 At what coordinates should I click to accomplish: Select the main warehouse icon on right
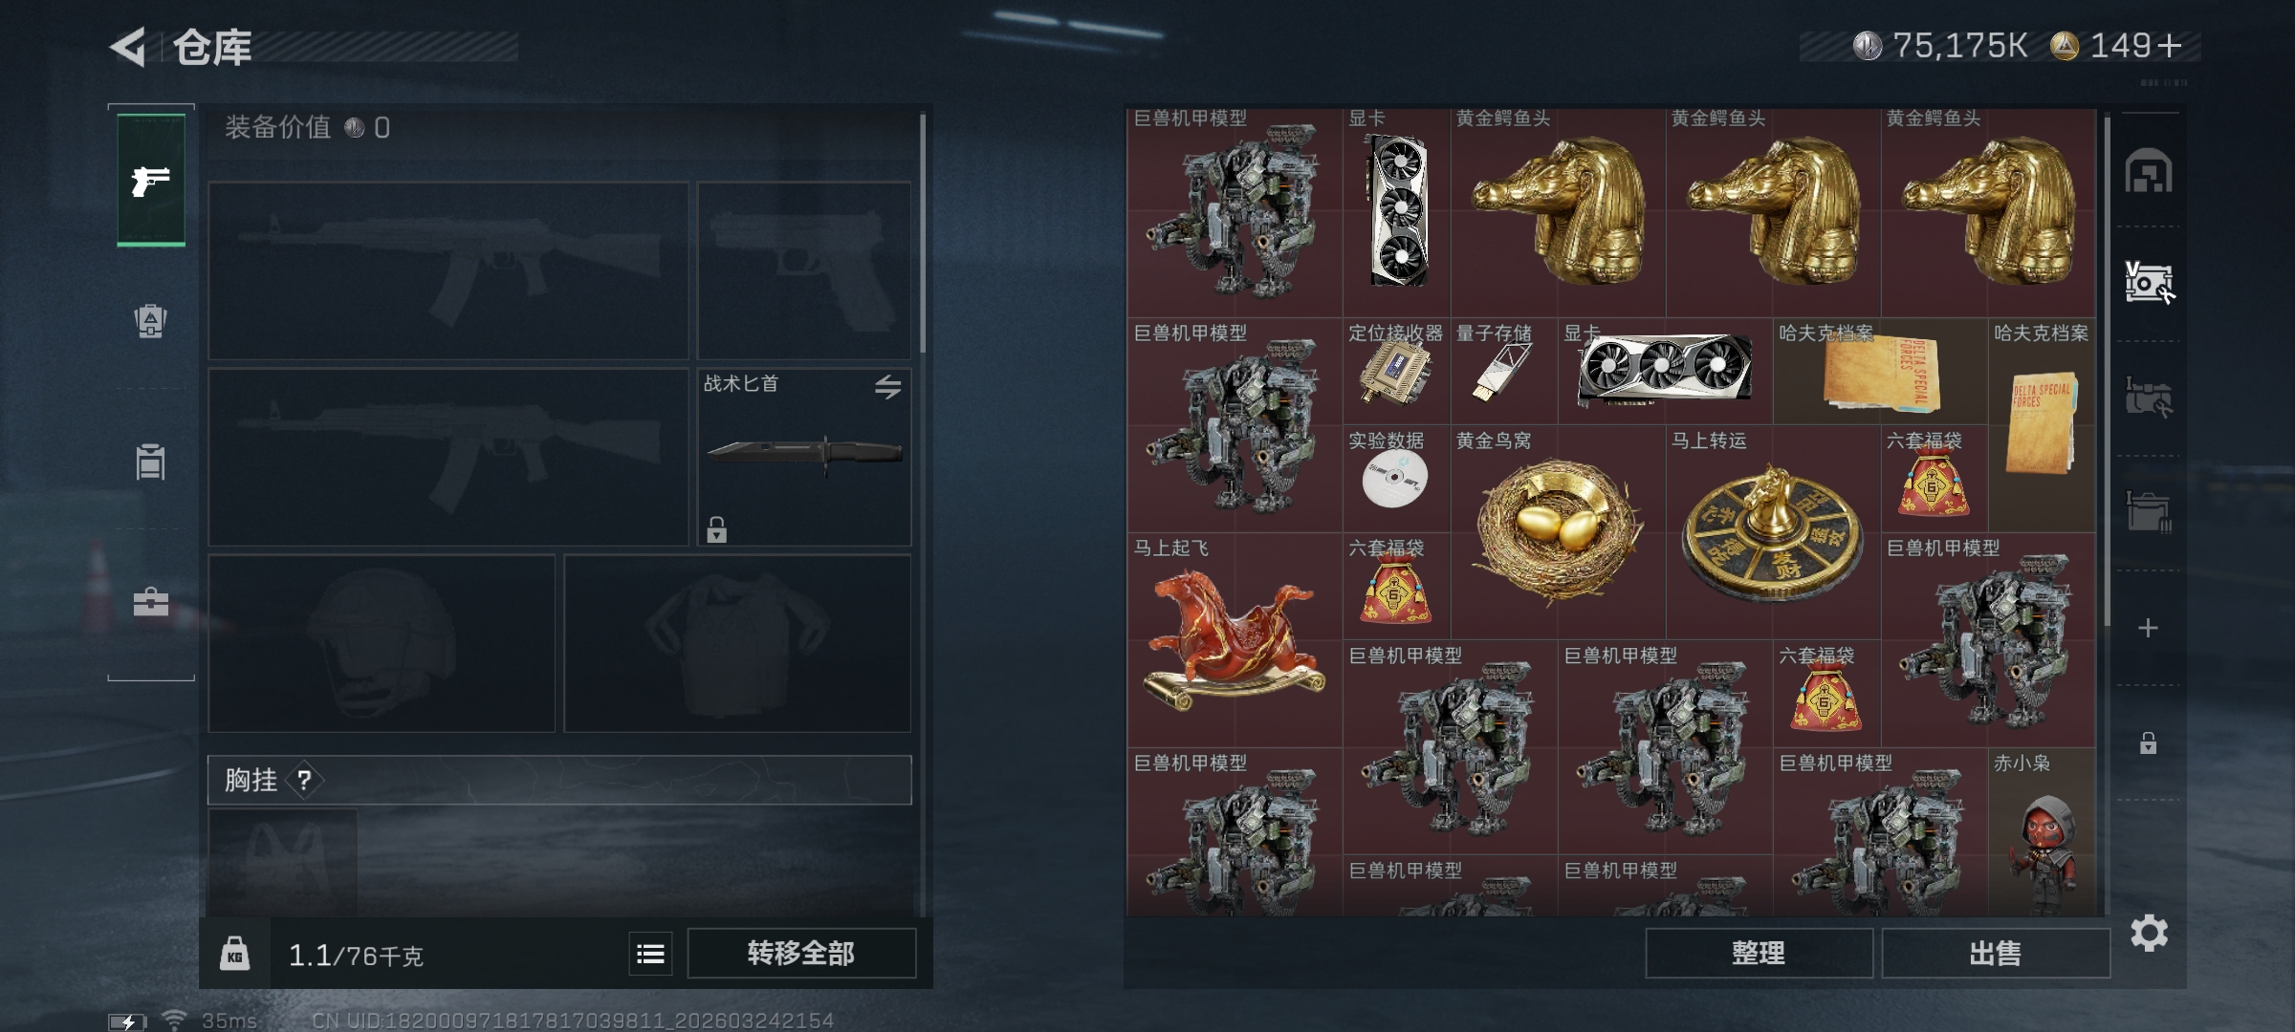click(x=2149, y=171)
